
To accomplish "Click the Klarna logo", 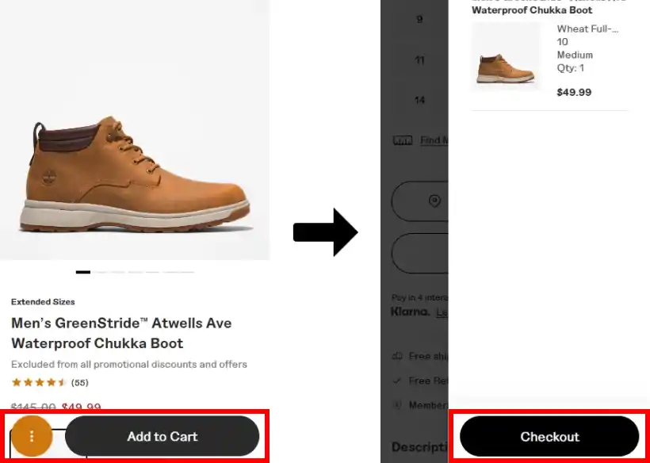I will [410, 312].
